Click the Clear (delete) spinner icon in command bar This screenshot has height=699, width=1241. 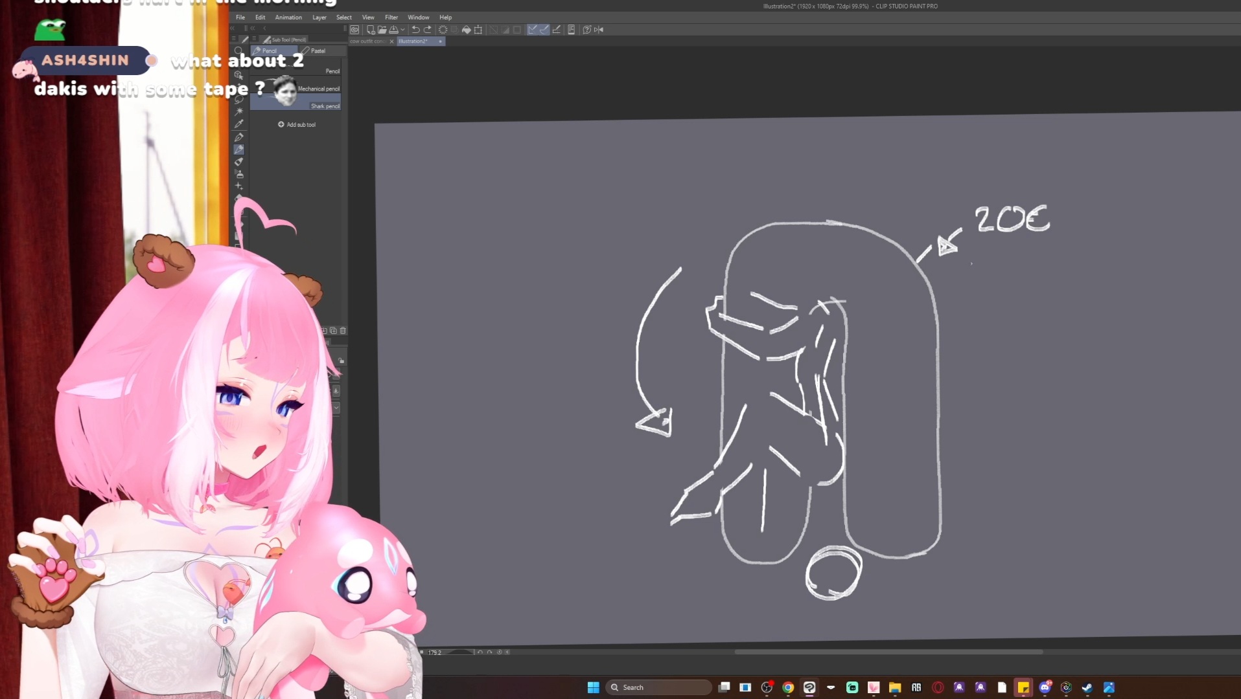443,30
